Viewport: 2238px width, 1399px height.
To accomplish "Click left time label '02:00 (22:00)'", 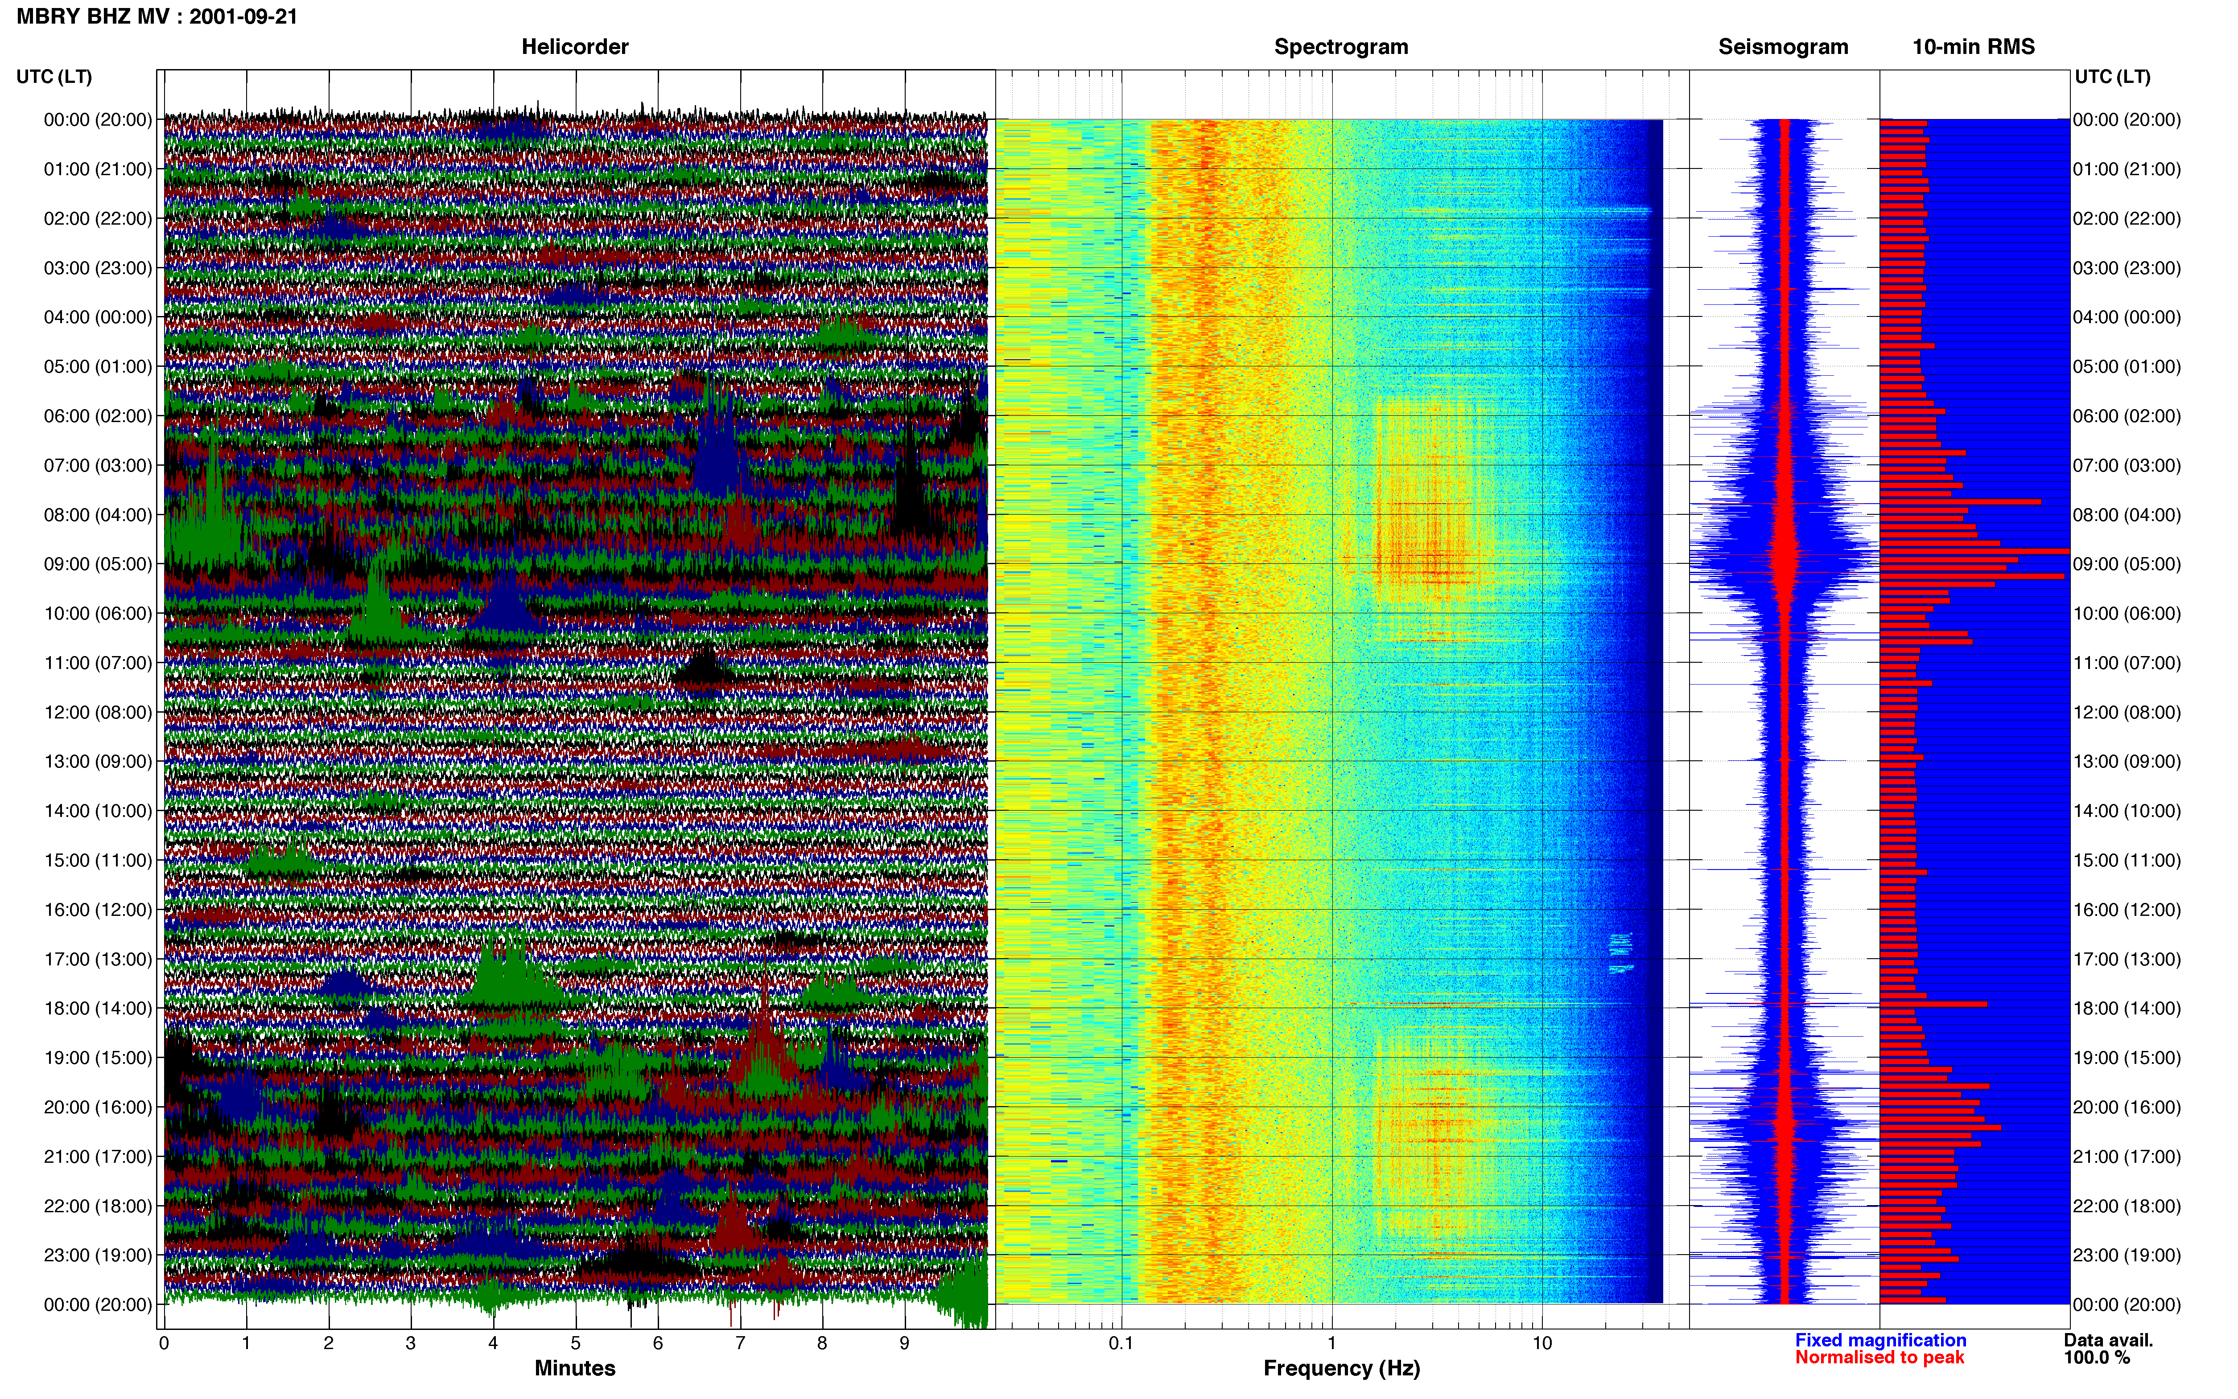I will (98, 218).
